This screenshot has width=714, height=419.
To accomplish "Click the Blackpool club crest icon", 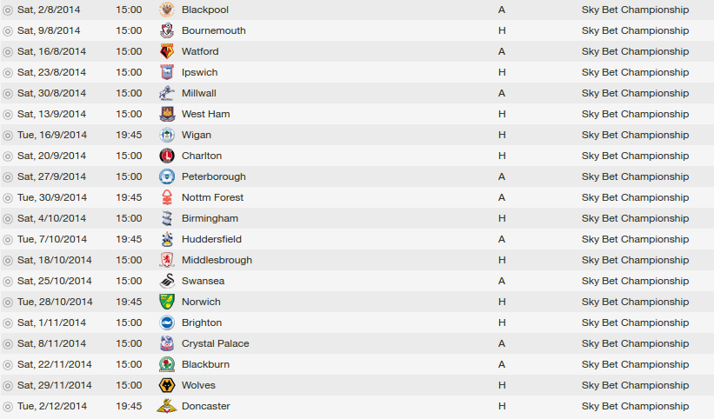I will 167,10.
